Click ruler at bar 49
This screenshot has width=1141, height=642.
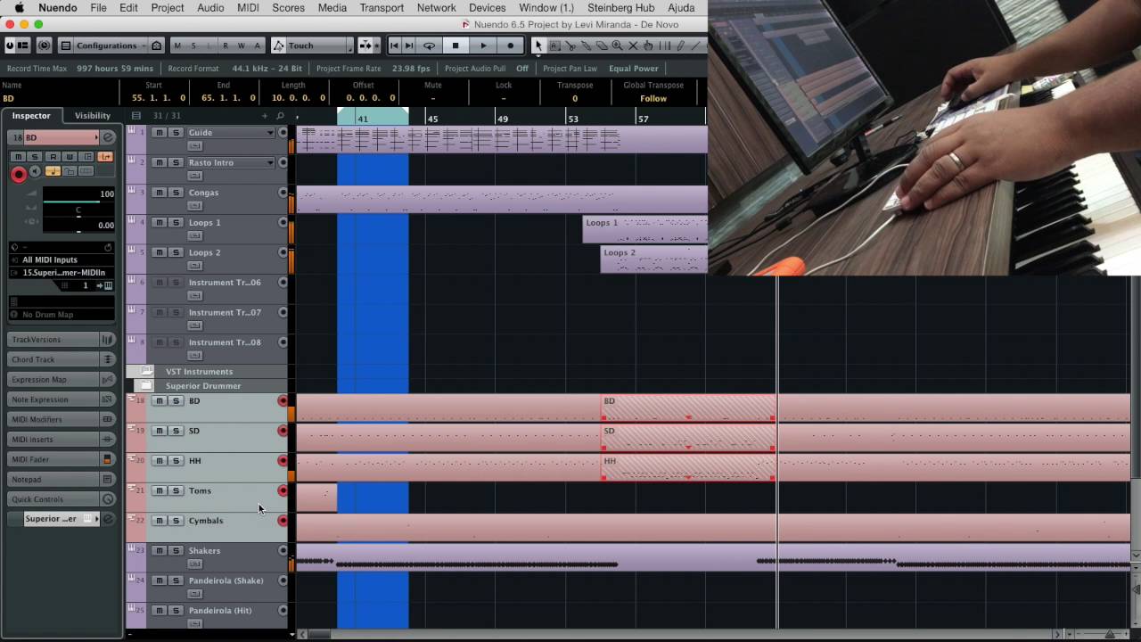(x=503, y=119)
